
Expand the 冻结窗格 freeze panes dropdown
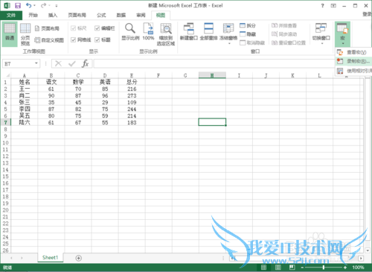[229, 44]
